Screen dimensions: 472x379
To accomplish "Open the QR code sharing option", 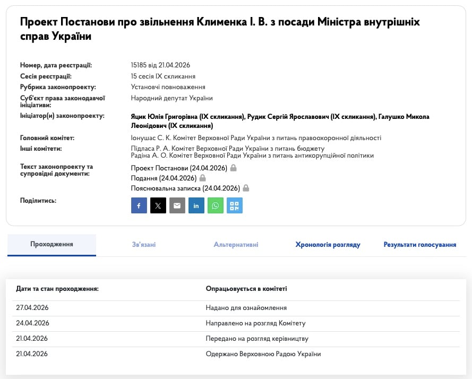I will tap(234, 205).
